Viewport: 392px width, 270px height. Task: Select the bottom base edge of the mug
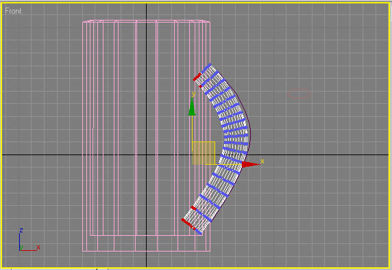(x=146, y=251)
